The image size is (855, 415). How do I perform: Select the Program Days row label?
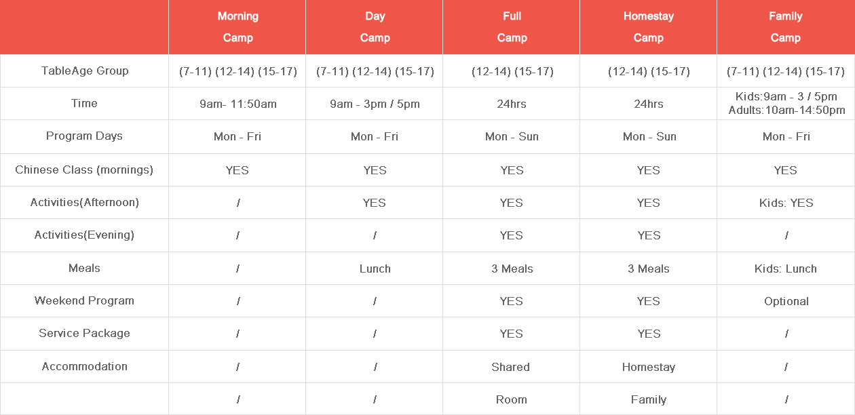coord(84,136)
